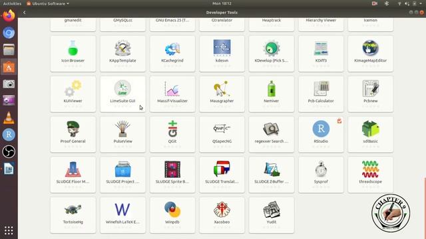Open the VLC media player dock icon
The width and height of the screenshot is (426, 239).
pyautogui.click(x=9, y=118)
